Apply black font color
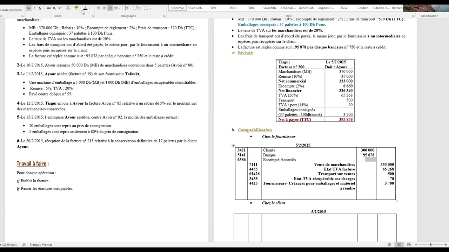This screenshot has width=449, height=252. tap(85, 8)
